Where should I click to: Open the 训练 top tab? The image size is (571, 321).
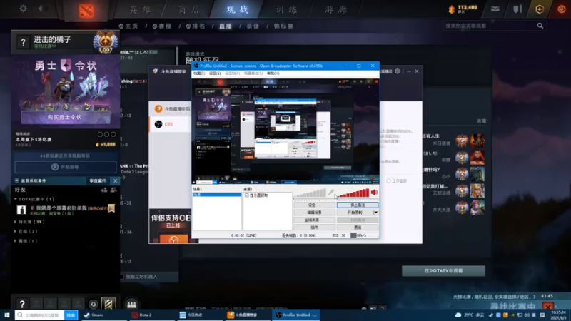point(287,10)
